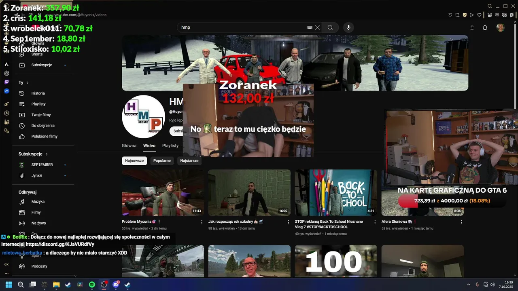
Task: Add the page to bookmarks heart
Action: pos(480,15)
